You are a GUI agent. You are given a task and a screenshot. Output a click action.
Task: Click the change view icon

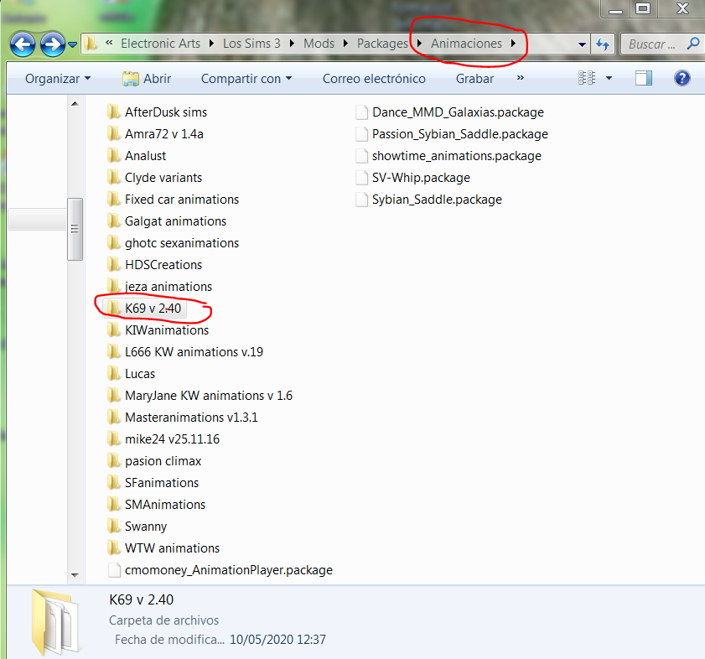click(x=587, y=78)
